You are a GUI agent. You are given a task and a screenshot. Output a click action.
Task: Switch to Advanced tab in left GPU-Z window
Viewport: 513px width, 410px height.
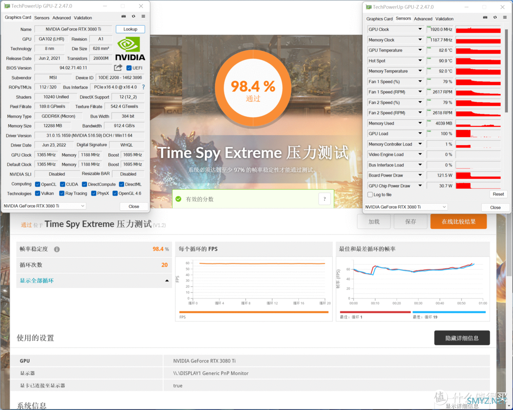pyautogui.click(x=61, y=18)
